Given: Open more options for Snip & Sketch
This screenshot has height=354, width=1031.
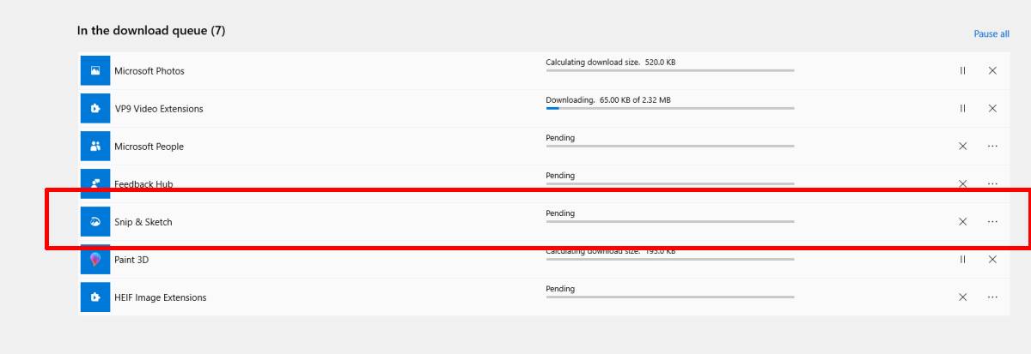Looking at the screenshot, I should point(992,221).
